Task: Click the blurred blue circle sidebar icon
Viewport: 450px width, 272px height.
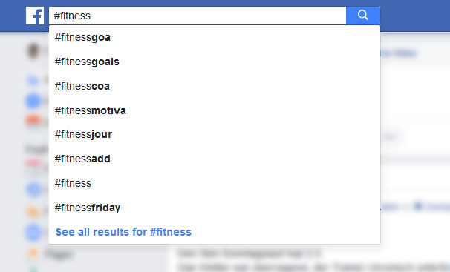Action: pyautogui.click(x=33, y=101)
